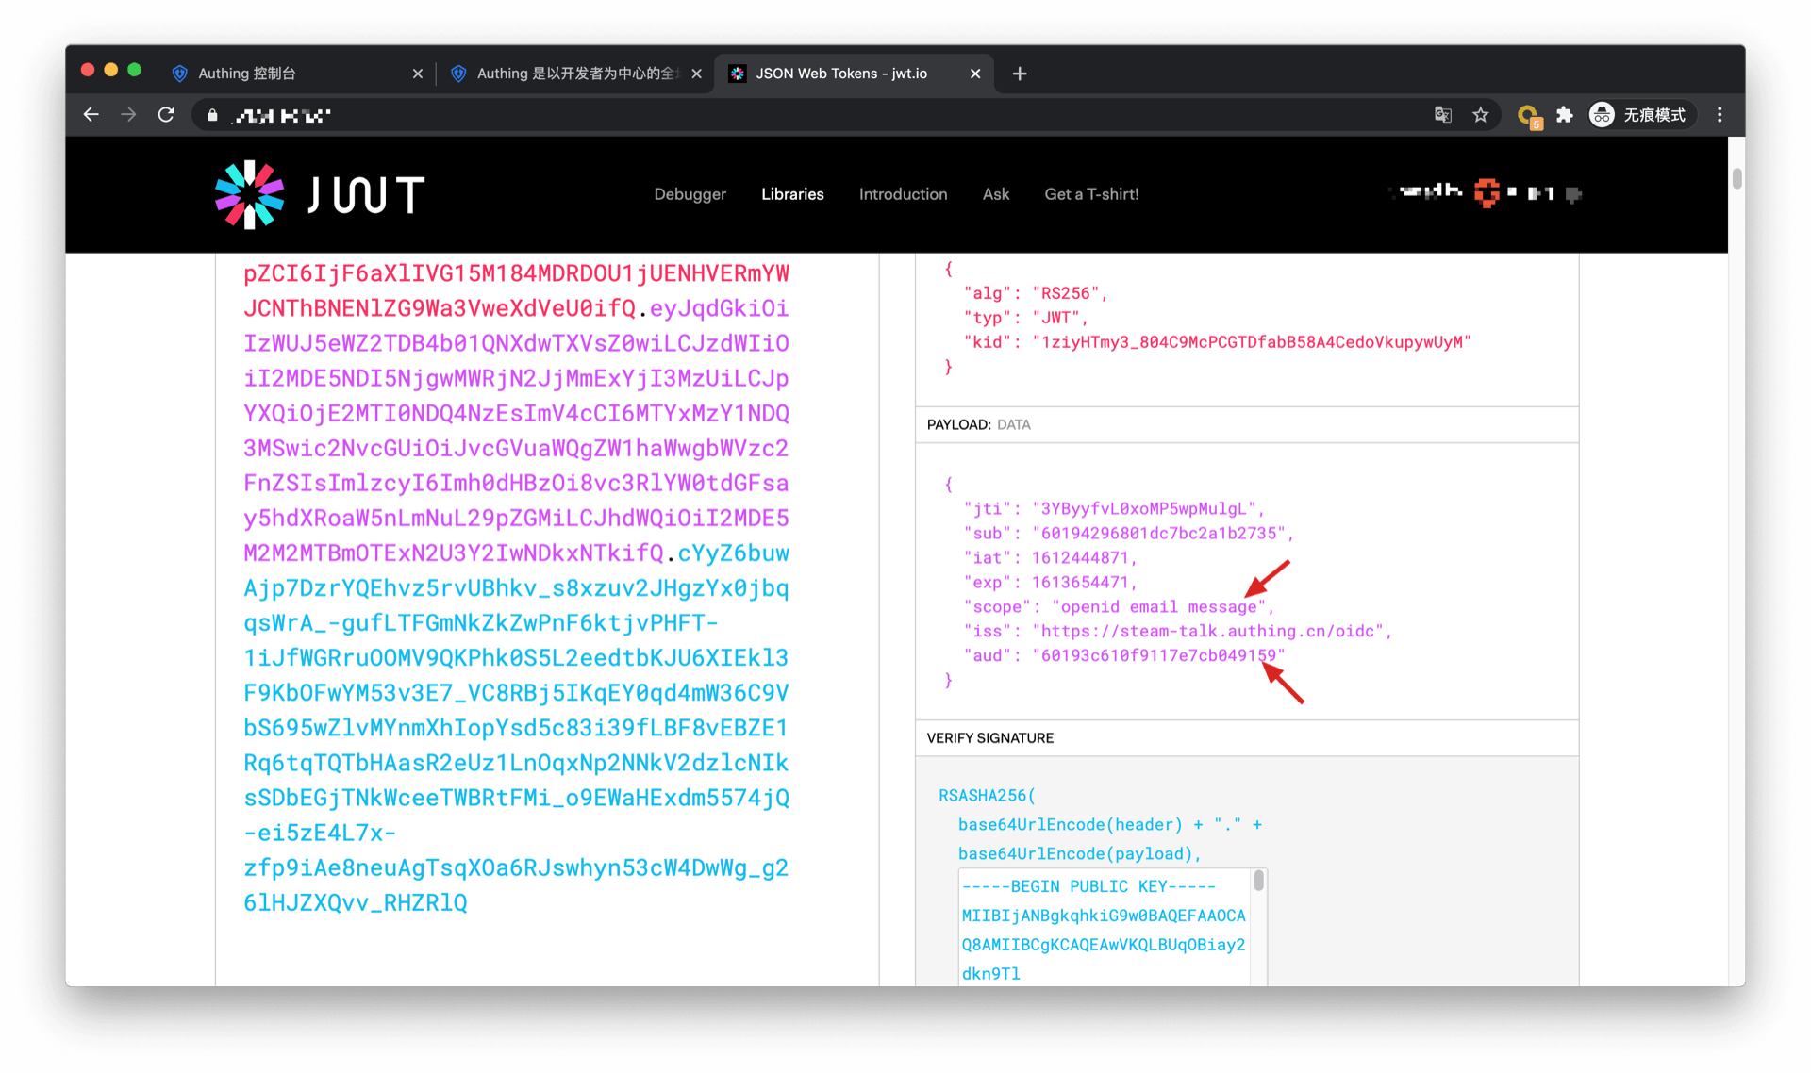Open the Introduction nav link

[903, 194]
